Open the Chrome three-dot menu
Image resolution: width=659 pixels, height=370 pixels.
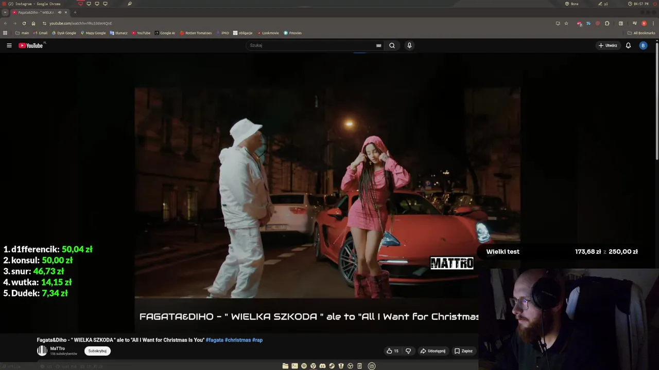pyautogui.click(x=653, y=23)
